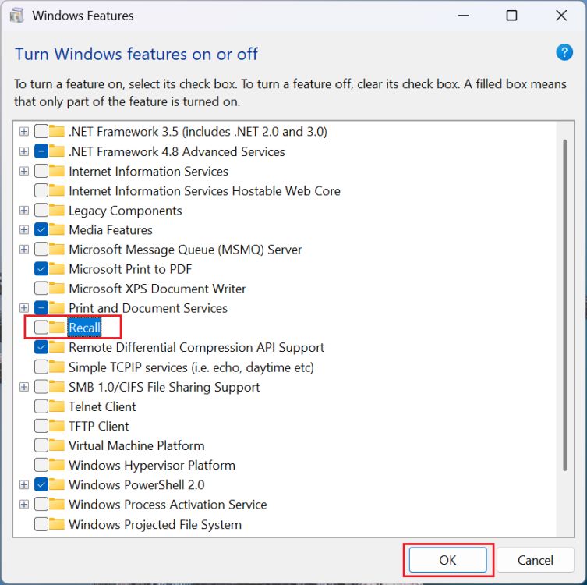Select the Microsoft XPS Document Writer label
The width and height of the screenshot is (587, 585).
click(157, 289)
